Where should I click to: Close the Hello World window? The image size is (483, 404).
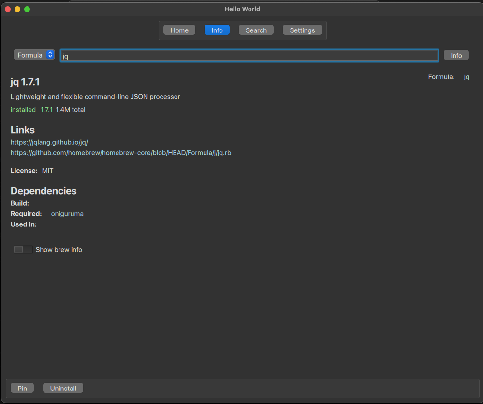(8, 9)
